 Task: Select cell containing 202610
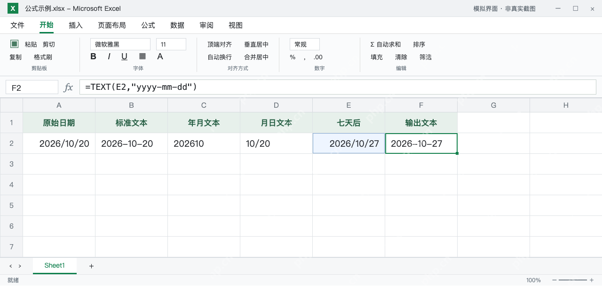(204, 143)
